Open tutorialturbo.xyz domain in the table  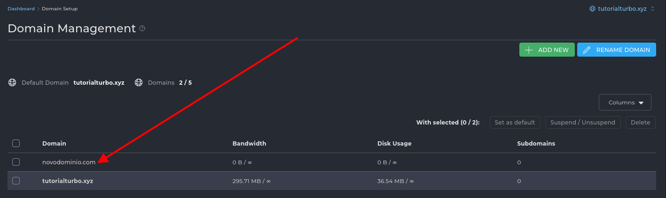click(67, 181)
